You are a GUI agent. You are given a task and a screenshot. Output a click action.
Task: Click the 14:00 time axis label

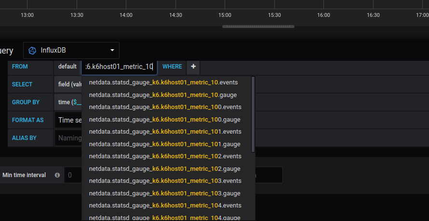126,15
